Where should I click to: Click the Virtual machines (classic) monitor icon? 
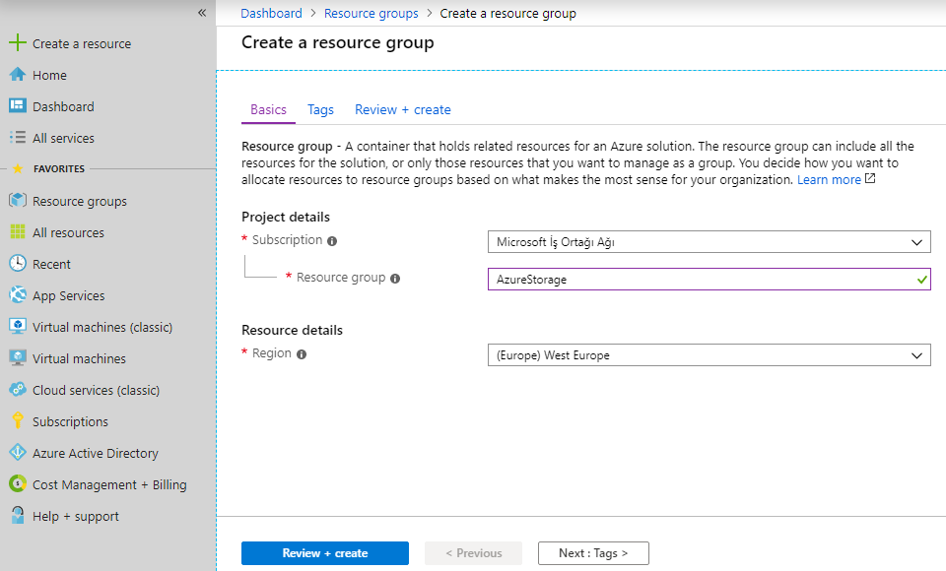pyautogui.click(x=18, y=326)
